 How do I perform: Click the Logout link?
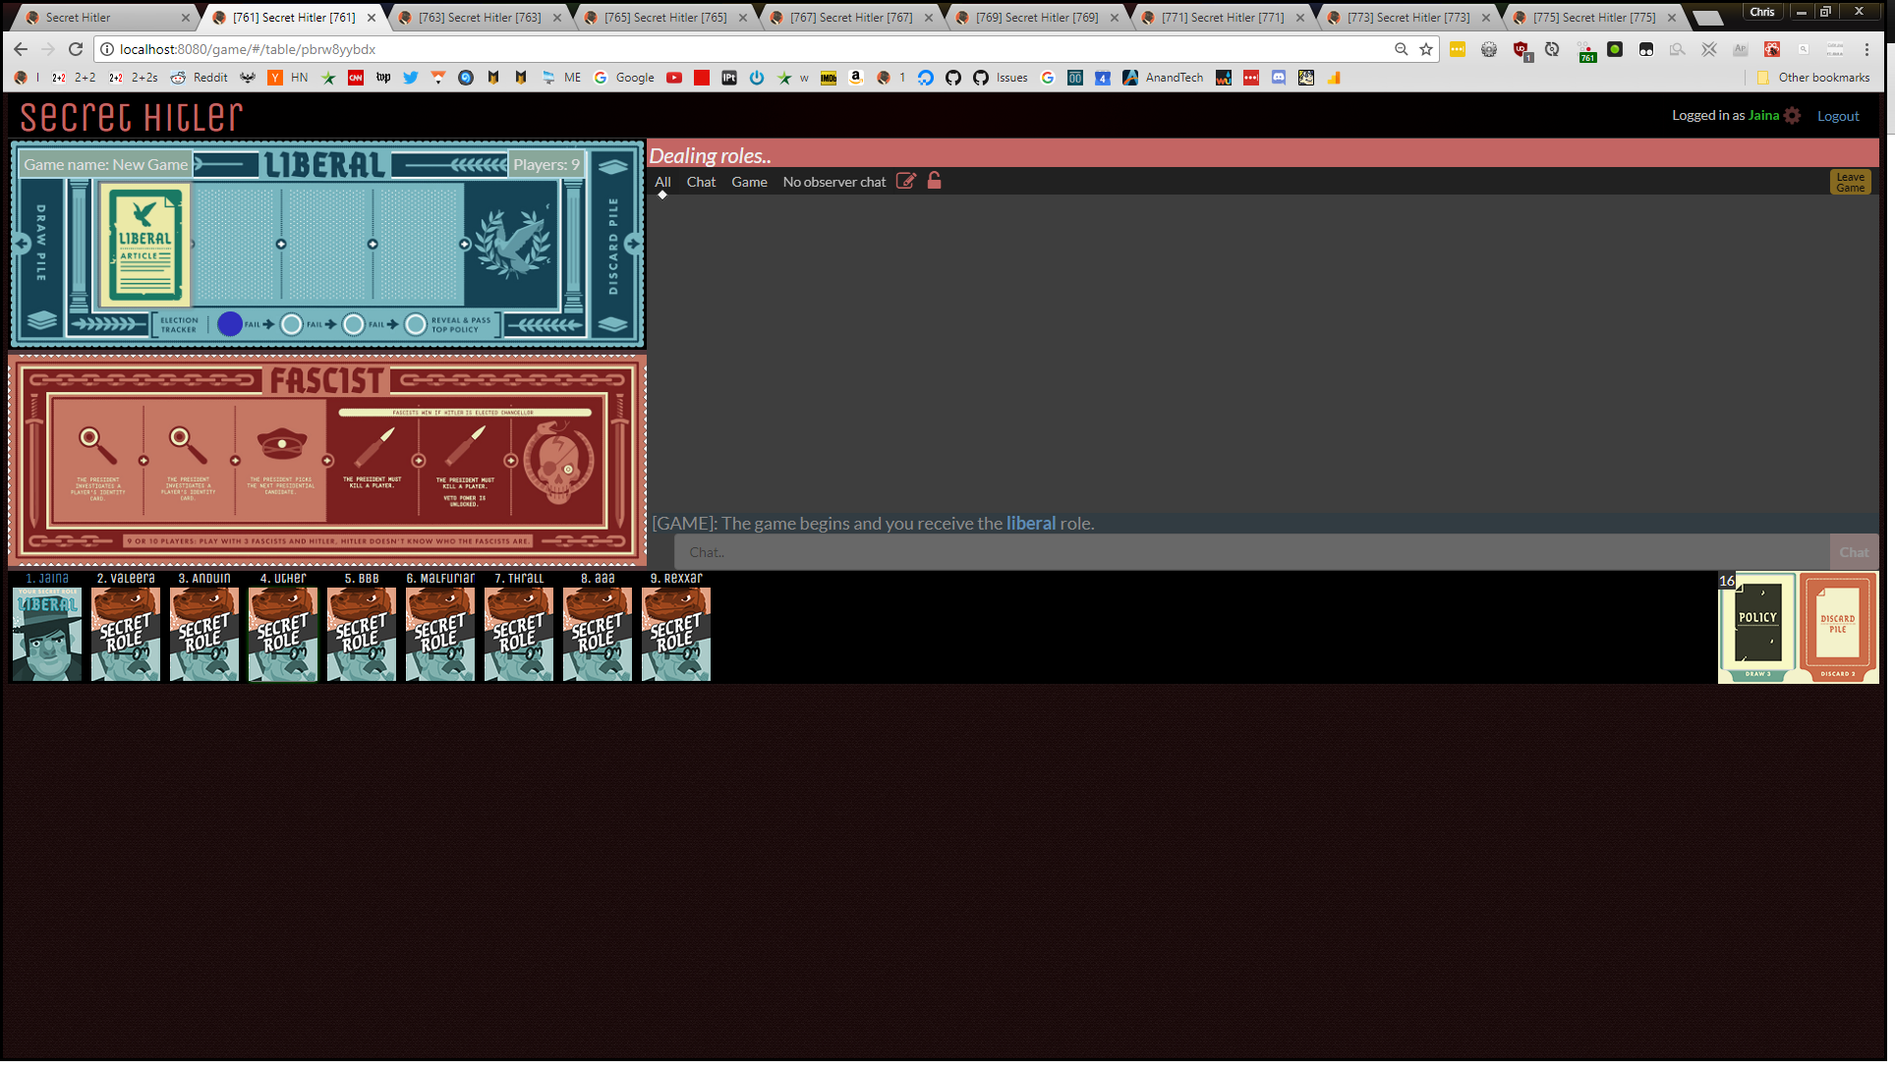[1838, 116]
